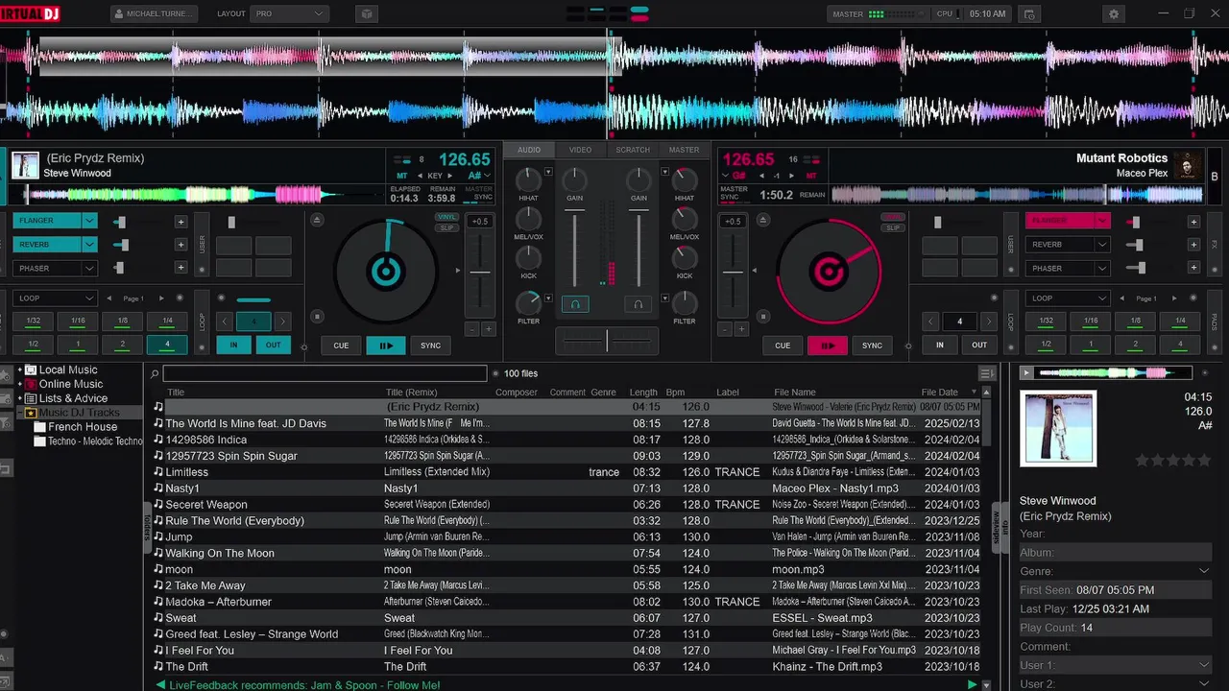Expand the Lists & Advice folder
This screenshot has width=1229, height=691.
(x=19, y=398)
